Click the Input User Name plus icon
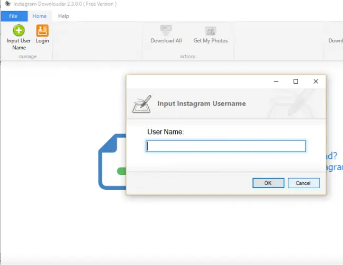Screen dimensions: 343x265 (19, 30)
